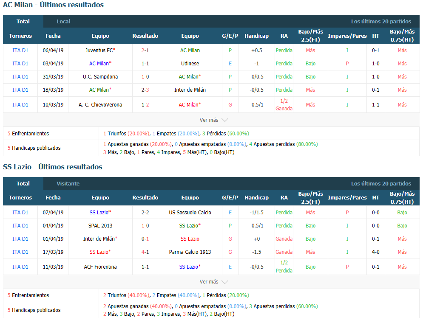423x320 pixels.
Task: Click Inter de Milán in the 01/04/19 row
Action: point(99,239)
